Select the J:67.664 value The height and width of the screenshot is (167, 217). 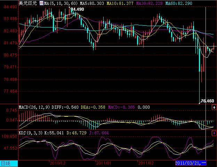coord(99,133)
